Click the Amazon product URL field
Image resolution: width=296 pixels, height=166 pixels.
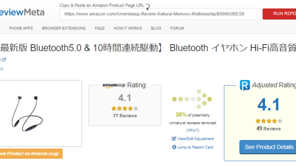pos(160,14)
